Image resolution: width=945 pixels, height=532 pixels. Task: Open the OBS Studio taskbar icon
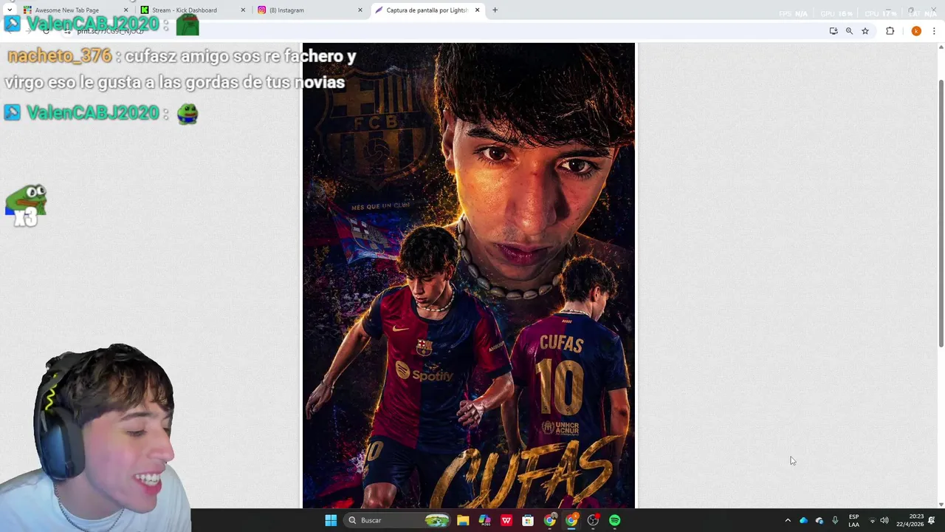coord(593,520)
